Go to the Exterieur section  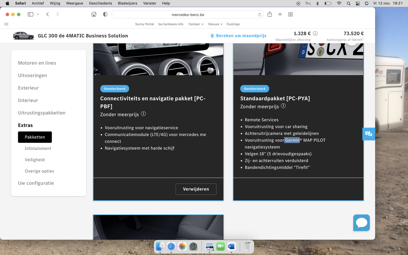coord(28,88)
